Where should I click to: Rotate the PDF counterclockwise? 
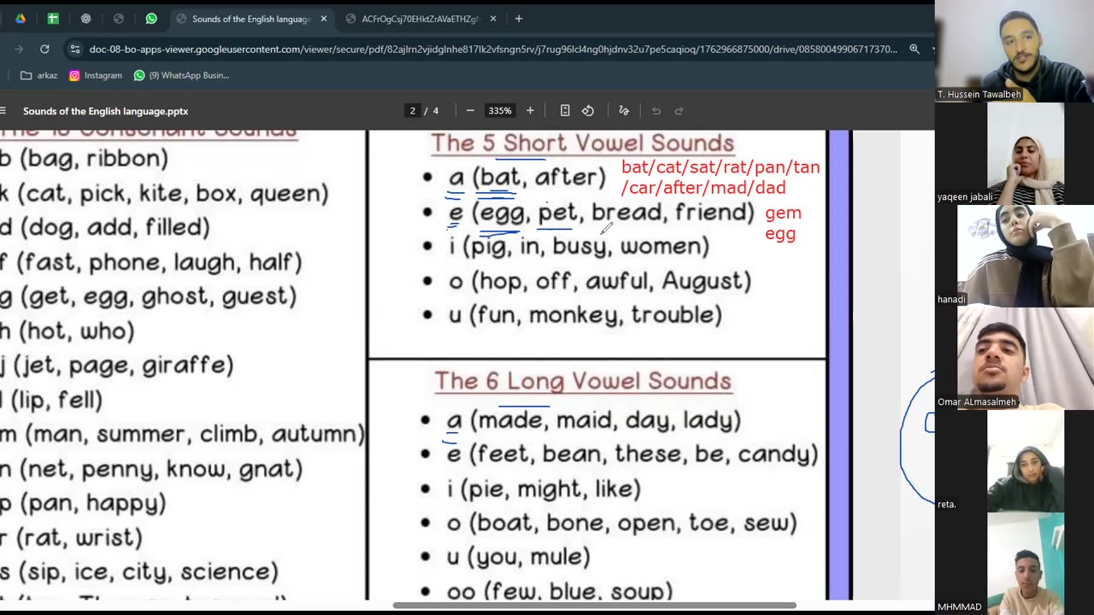[588, 111]
